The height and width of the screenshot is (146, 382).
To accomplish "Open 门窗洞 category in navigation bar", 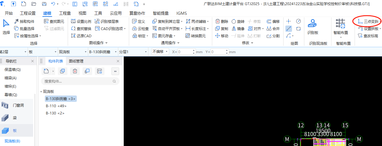I will click(17, 105).
